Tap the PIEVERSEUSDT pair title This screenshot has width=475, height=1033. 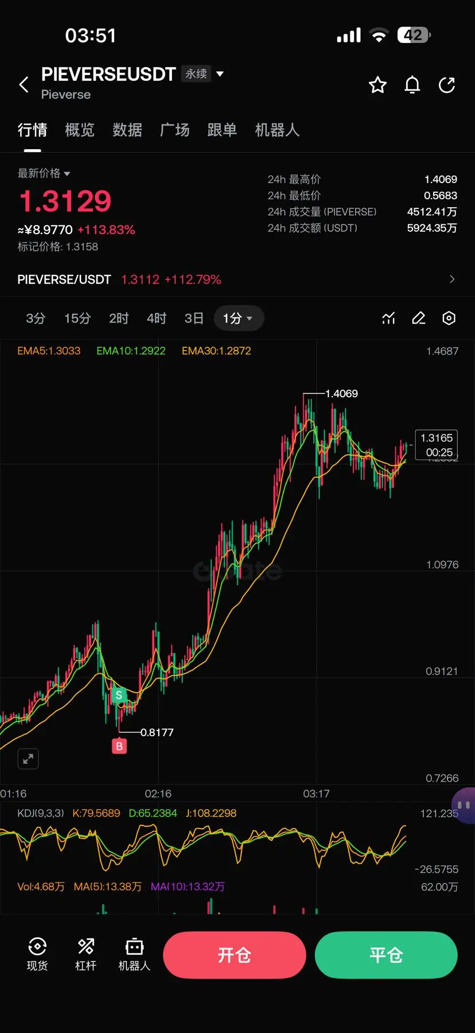[108, 74]
